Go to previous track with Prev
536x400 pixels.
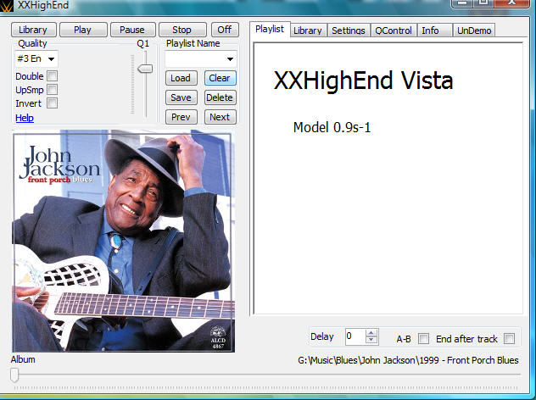tap(181, 117)
